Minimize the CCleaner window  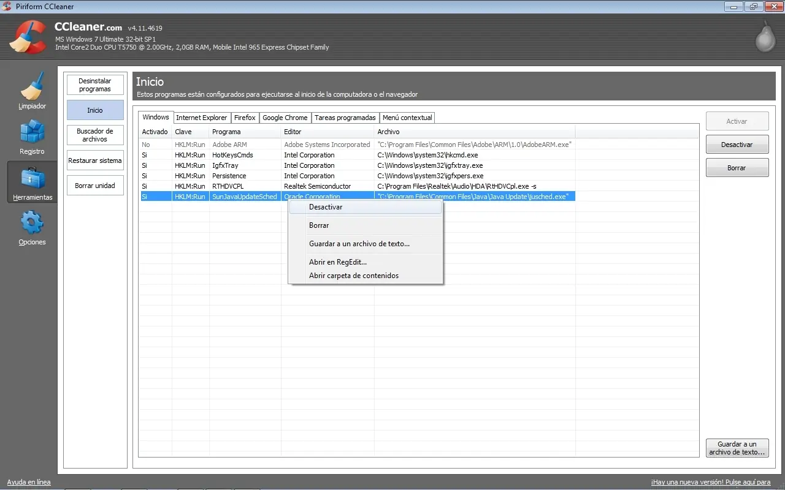click(x=733, y=6)
